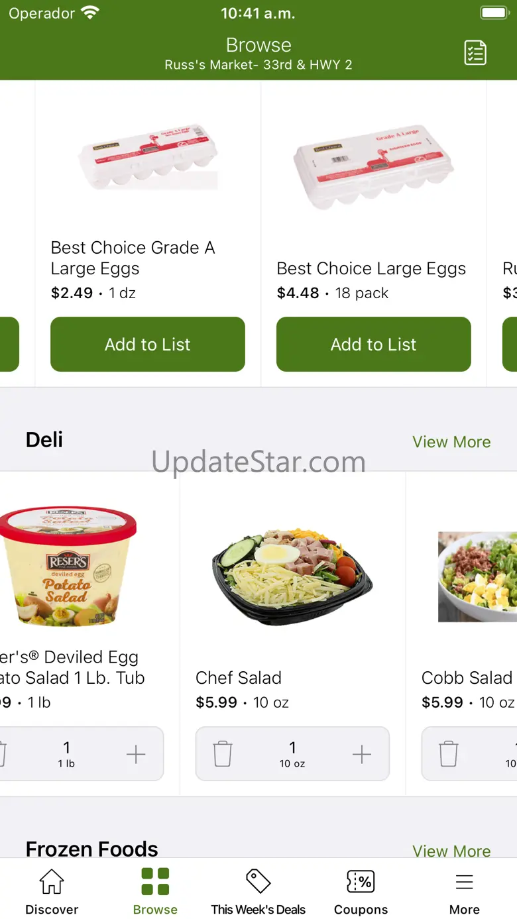The height and width of the screenshot is (919, 517).
Task: View more Deli items
Action: (451, 442)
